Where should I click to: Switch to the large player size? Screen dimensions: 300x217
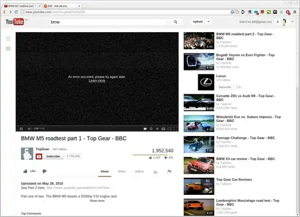[169, 129]
